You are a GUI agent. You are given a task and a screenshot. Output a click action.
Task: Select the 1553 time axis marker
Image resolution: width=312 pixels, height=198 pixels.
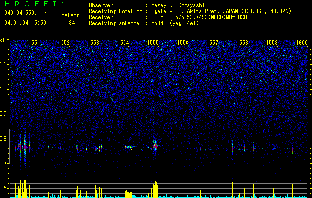click(x=94, y=43)
